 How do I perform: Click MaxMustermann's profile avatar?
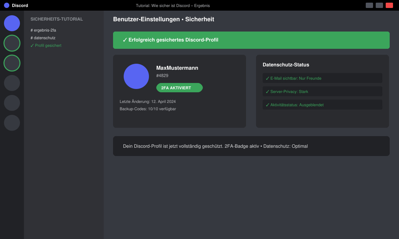coord(136,76)
